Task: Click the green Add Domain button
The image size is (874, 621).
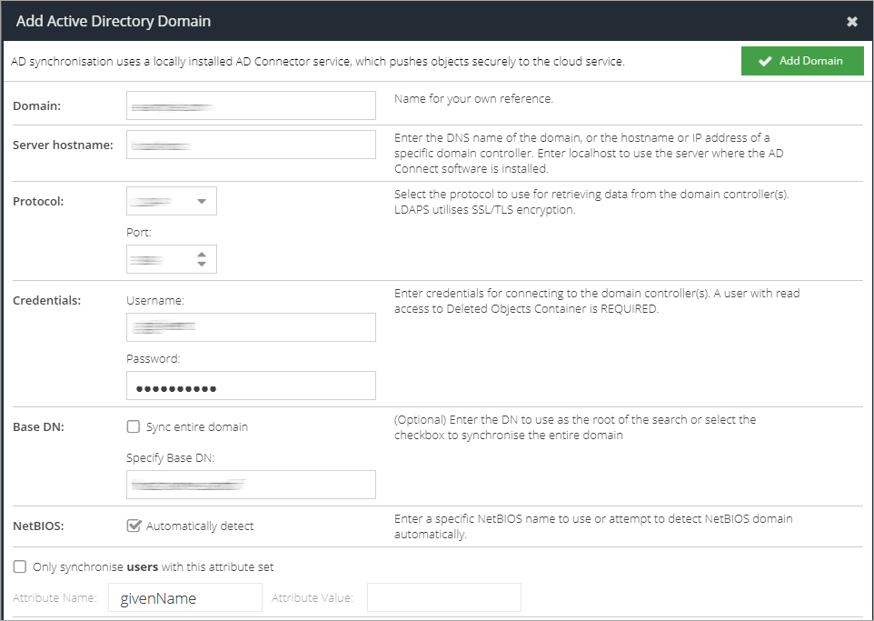Action: click(801, 61)
